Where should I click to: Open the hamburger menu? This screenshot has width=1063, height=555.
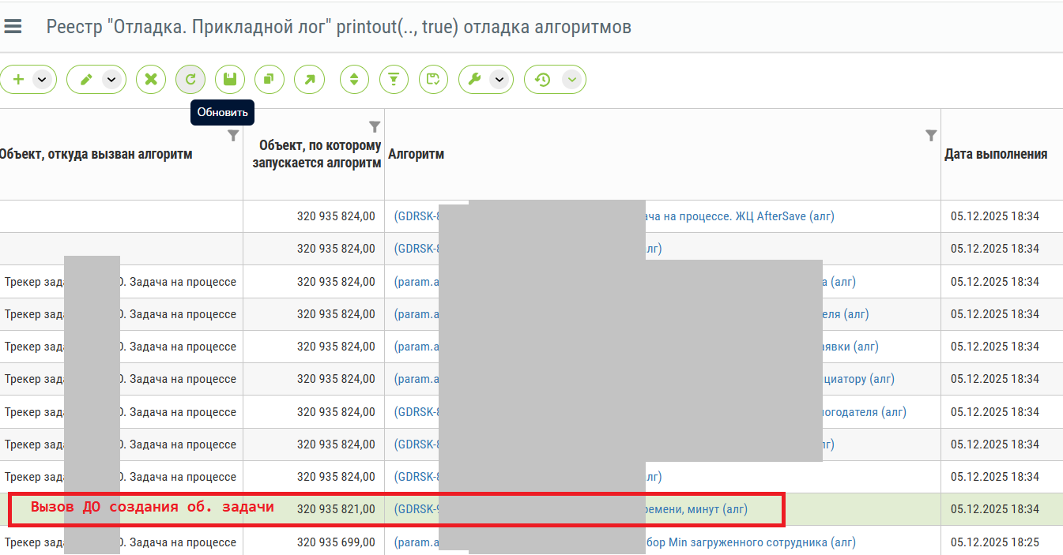pyautogui.click(x=13, y=27)
